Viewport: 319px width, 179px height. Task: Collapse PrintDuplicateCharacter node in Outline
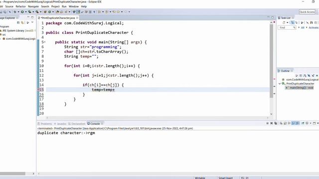click(280, 84)
